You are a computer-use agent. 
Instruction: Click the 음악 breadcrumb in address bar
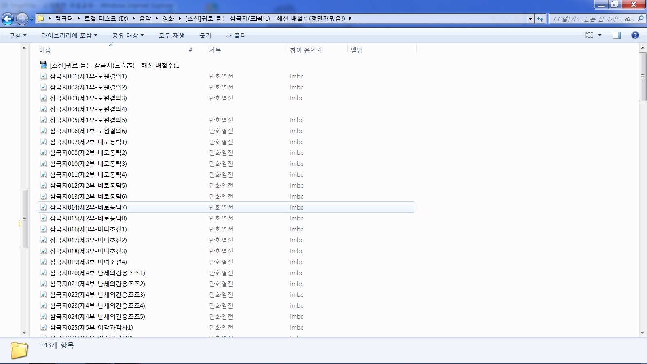[x=145, y=19]
